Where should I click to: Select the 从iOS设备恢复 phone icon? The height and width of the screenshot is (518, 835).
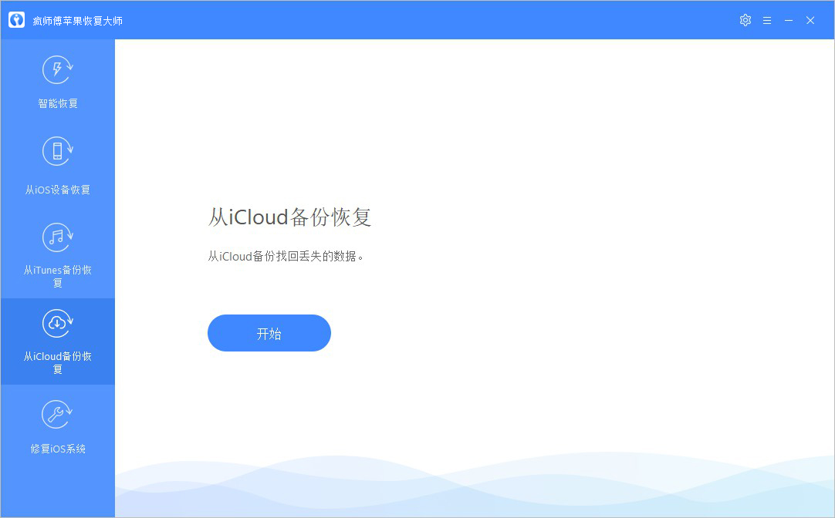(x=58, y=151)
